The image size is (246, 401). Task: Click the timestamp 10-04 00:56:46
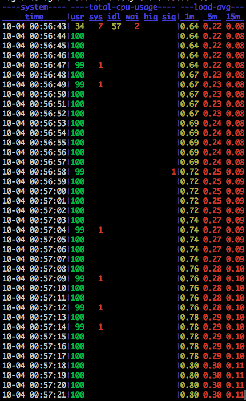coord(34,55)
